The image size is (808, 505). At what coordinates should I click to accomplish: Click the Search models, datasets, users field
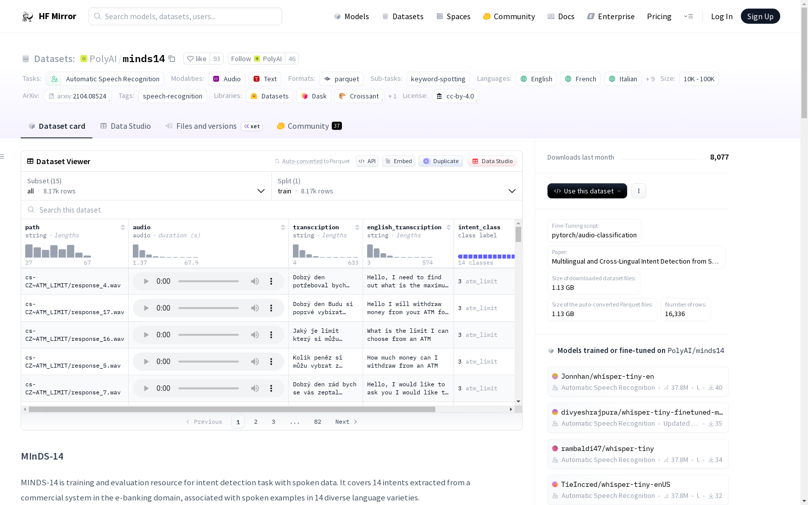(185, 16)
